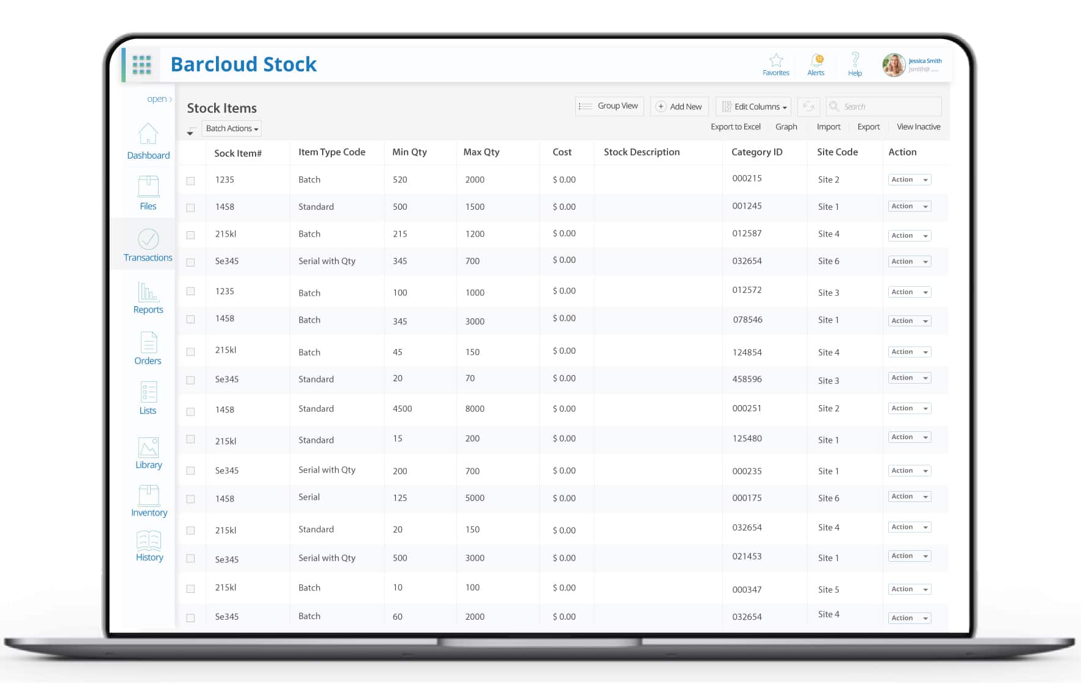This screenshot has width=1081, height=696.
Task: Click the Barcloud Stock title
Action: [243, 64]
